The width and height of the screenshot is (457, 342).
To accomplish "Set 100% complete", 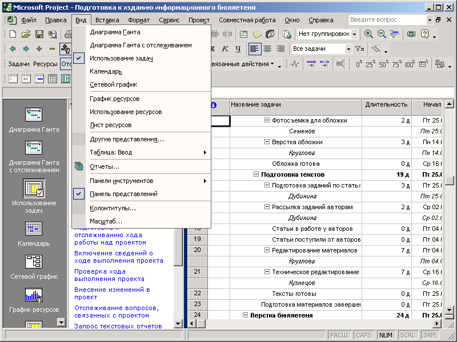I will (x=410, y=64).
